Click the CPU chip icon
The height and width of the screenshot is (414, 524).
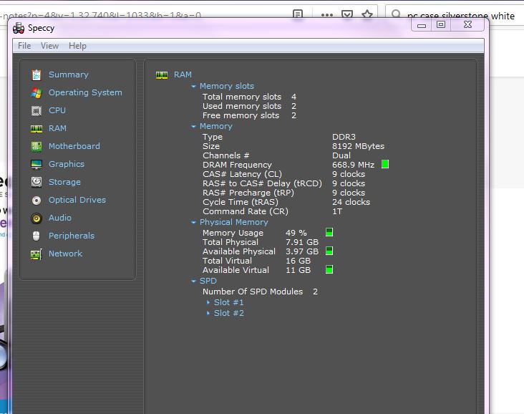pos(36,111)
